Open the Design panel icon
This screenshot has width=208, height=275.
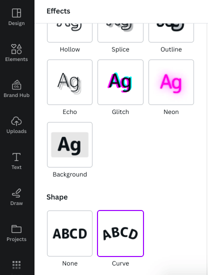[16, 13]
